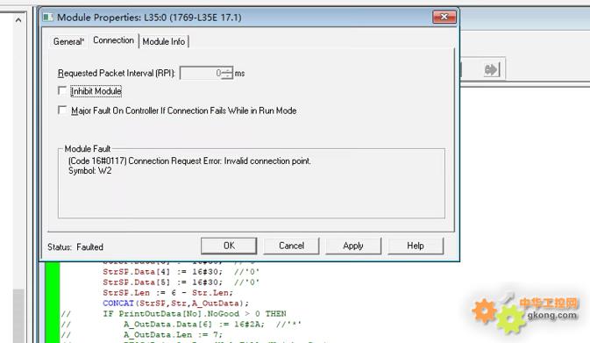Open the Module Info tab

pyautogui.click(x=164, y=41)
